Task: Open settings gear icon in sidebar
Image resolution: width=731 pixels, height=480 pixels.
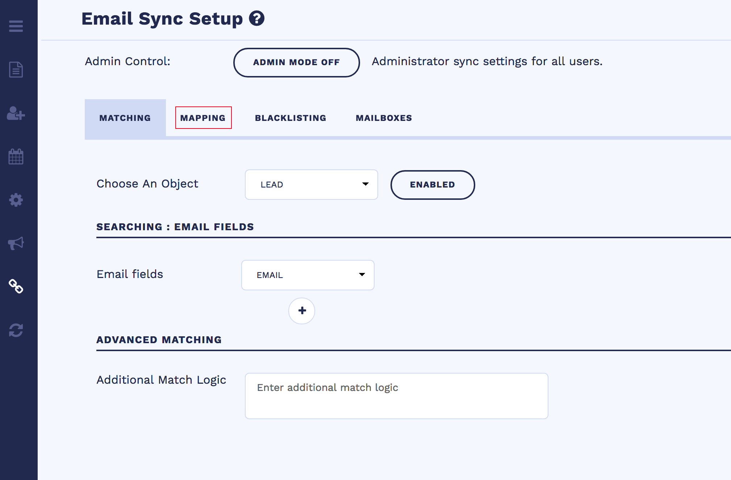Action: (16, 200)
